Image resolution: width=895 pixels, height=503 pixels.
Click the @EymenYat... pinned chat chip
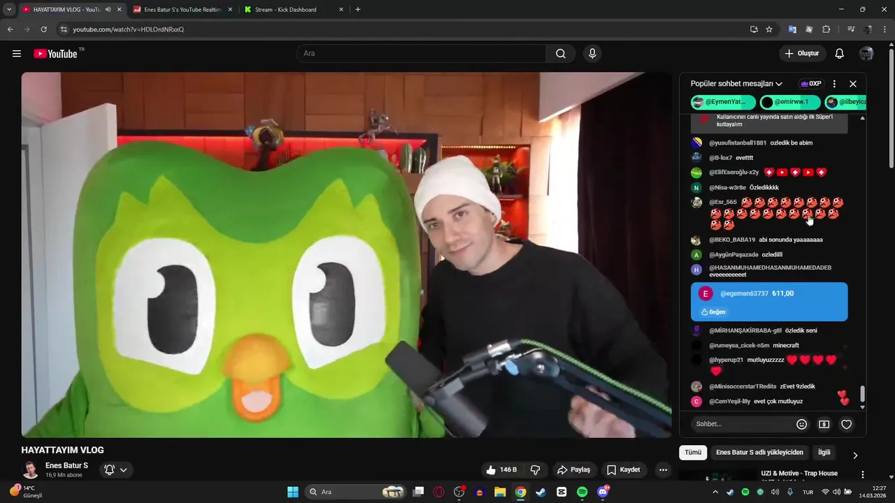[723, 102]
